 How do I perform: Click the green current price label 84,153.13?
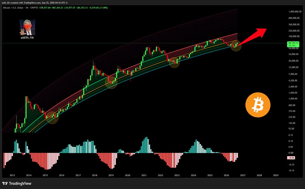click(x=293, y=44)
